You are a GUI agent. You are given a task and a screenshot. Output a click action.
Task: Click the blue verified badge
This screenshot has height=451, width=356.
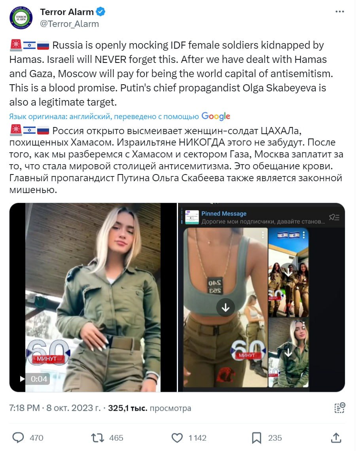[100, 12]
